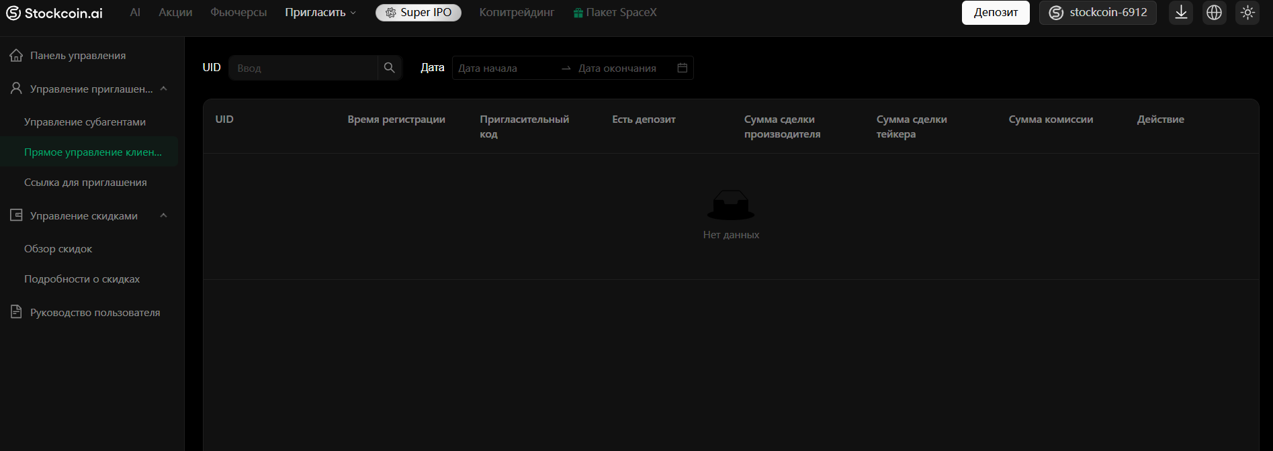Image resolution: width=1273 pixels, height=451 pixels.
Task: Open the language globe icon
Action: click(x=1214, y=13)
